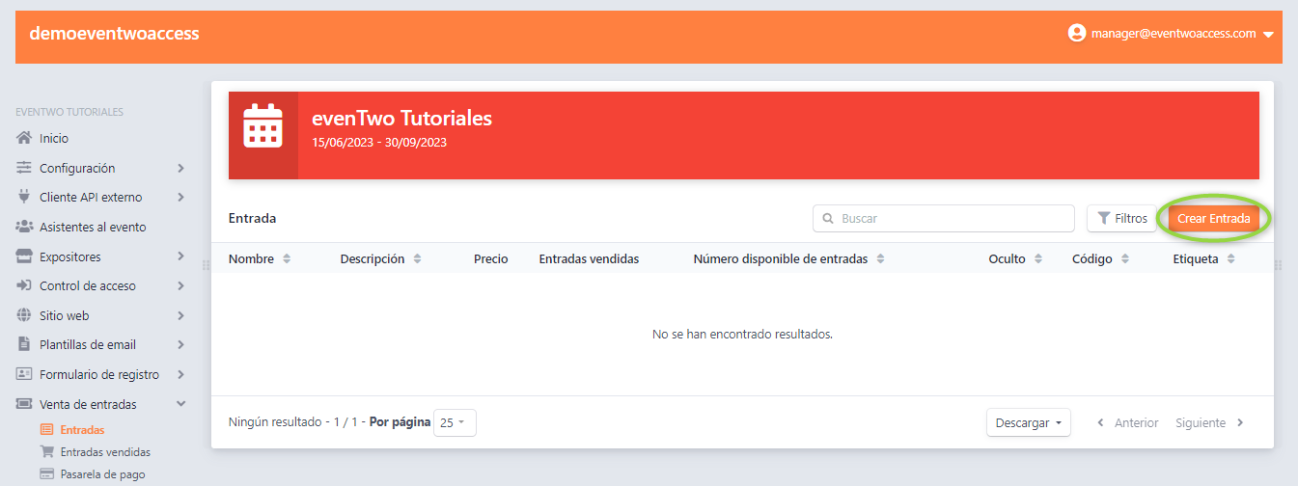Sort by Código column arrows
Screen dimensions: 1298x486
click(1125, 259)
